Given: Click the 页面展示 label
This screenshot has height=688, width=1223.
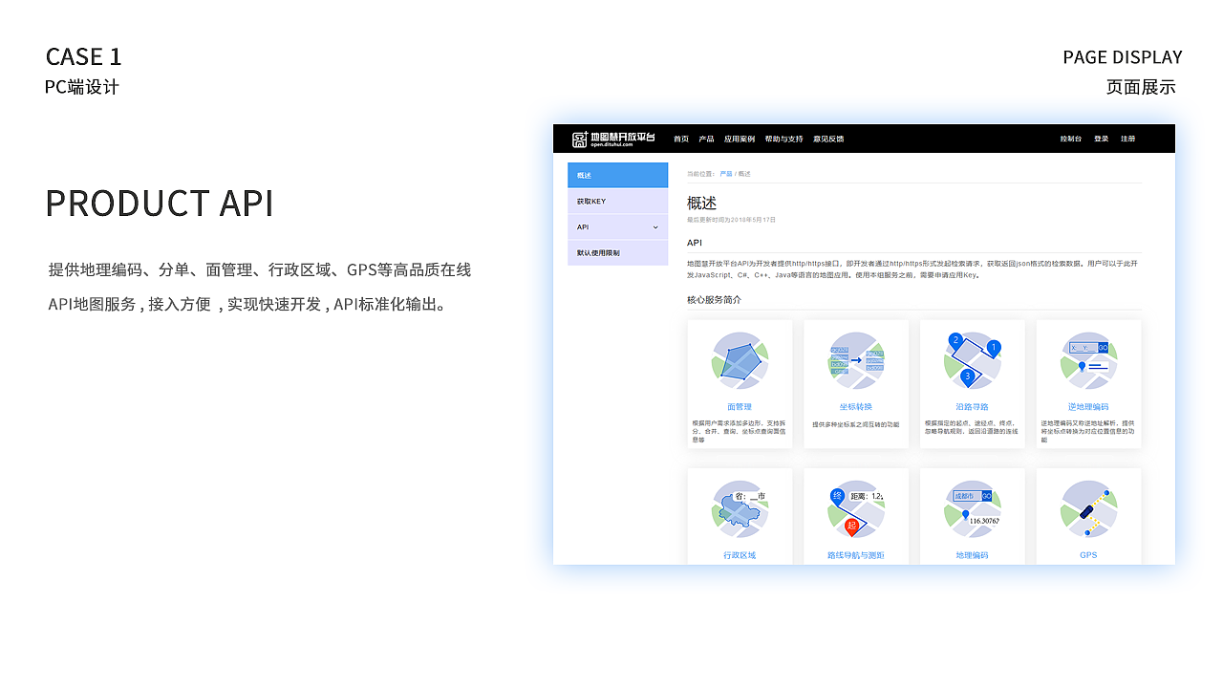Looking at the screenshot, I should pos(1141,87).
